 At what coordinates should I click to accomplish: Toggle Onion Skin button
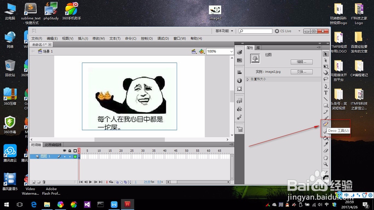coord(117,182)
